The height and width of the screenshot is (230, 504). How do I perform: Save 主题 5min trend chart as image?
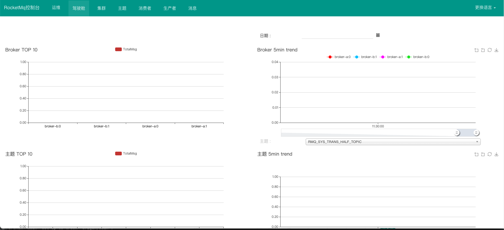(x=496, y=154)
